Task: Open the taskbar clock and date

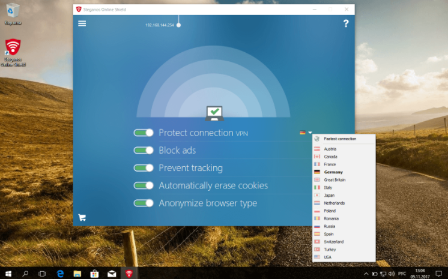Action: tap(420, 274)
